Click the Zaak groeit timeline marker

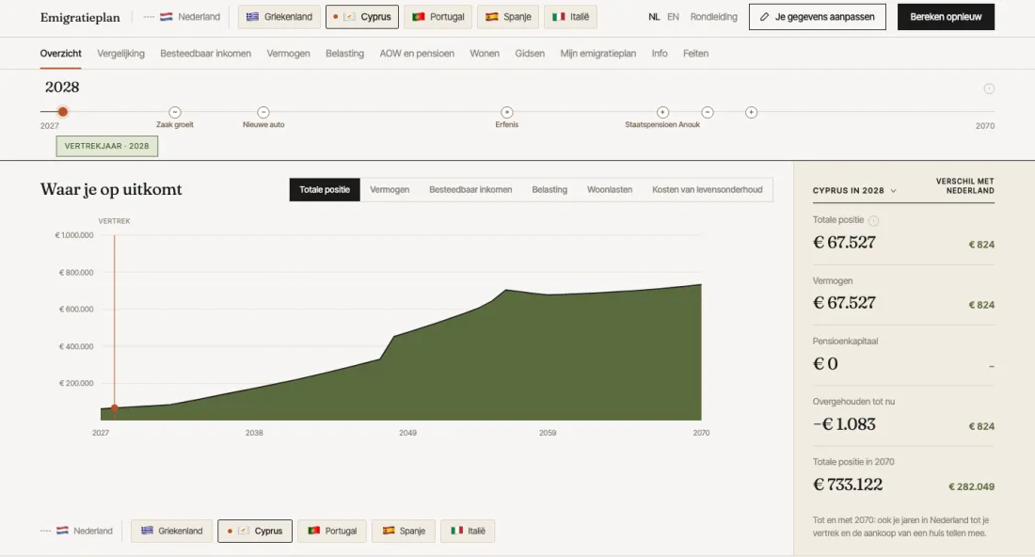tap(175, 112)
